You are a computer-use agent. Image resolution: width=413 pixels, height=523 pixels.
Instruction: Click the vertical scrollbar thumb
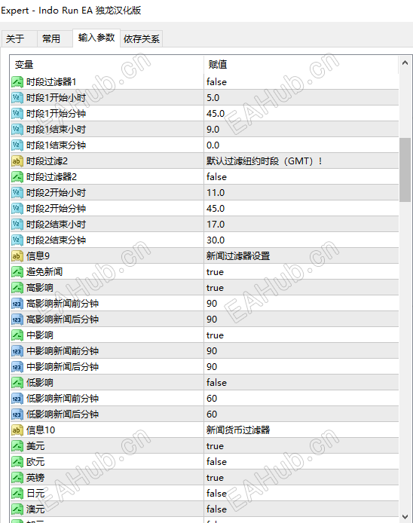[405, 170]
